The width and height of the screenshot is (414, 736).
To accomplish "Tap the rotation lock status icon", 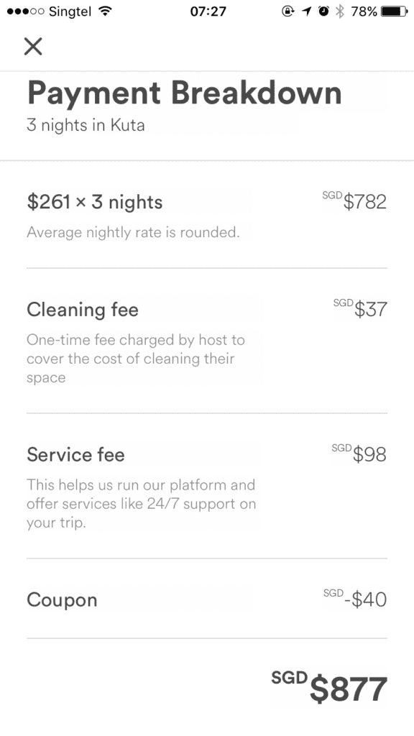I will click(x=287, y=11).
